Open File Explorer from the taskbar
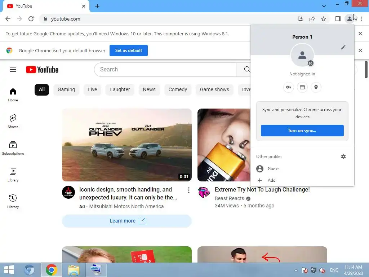 pyautogui.click(x=74, y=270)
